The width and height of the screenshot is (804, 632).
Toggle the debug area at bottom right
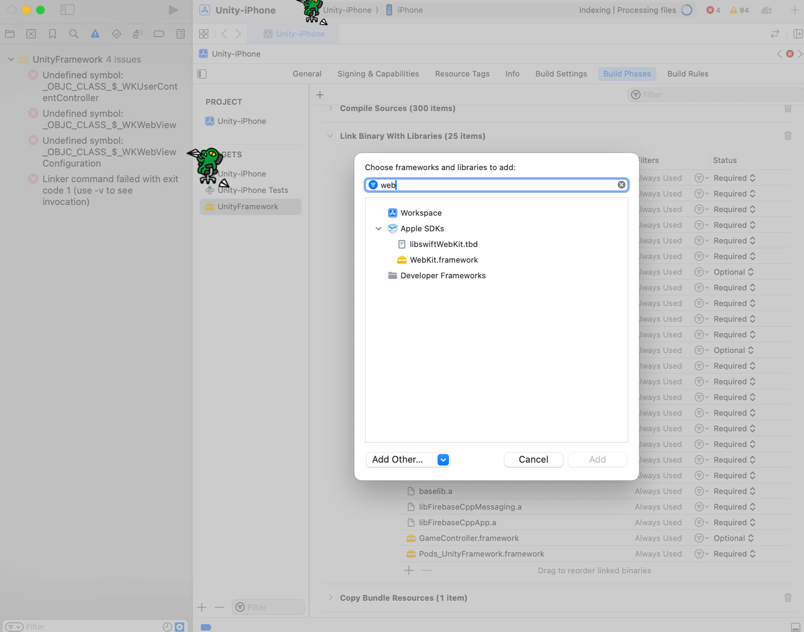coord(795,627)
